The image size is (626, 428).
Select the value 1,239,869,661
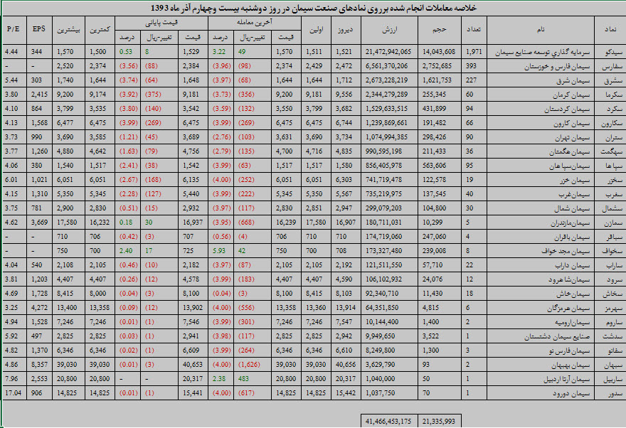[386, 123]
